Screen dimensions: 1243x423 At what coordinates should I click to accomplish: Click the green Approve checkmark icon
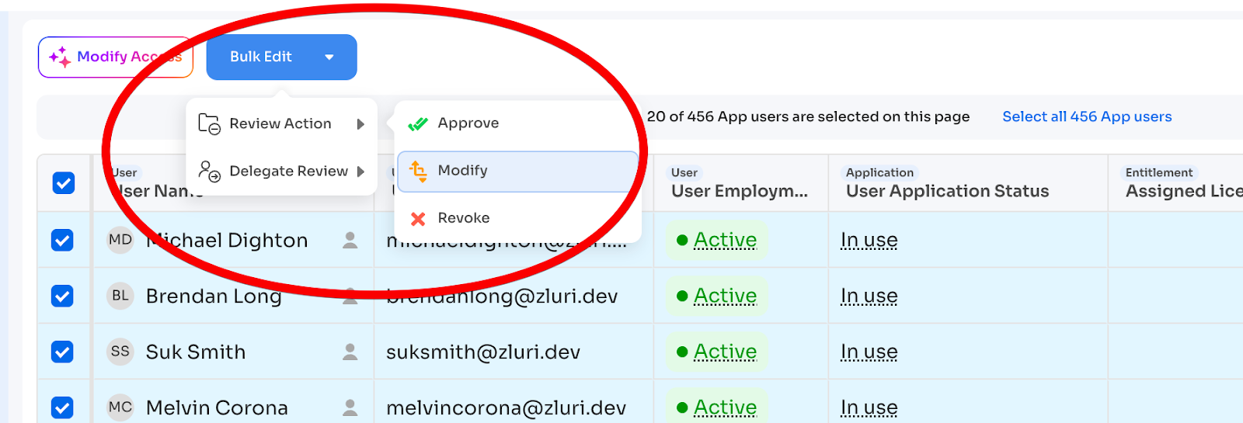click(418, 123)
